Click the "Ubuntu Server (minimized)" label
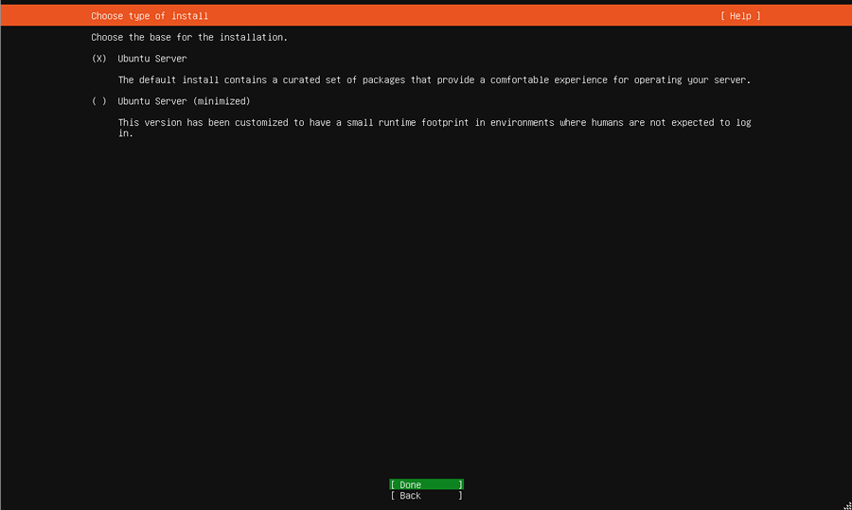The width and height of the screenshot is (852, 510). pyautogui.click(x=184, y=101)
